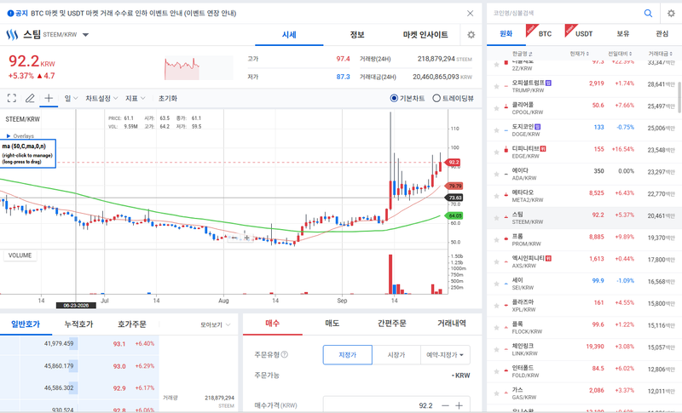The image size is (682, 413).
Task: Favorite STEEM/KRW with its star
Action: [x=496, y=218]
